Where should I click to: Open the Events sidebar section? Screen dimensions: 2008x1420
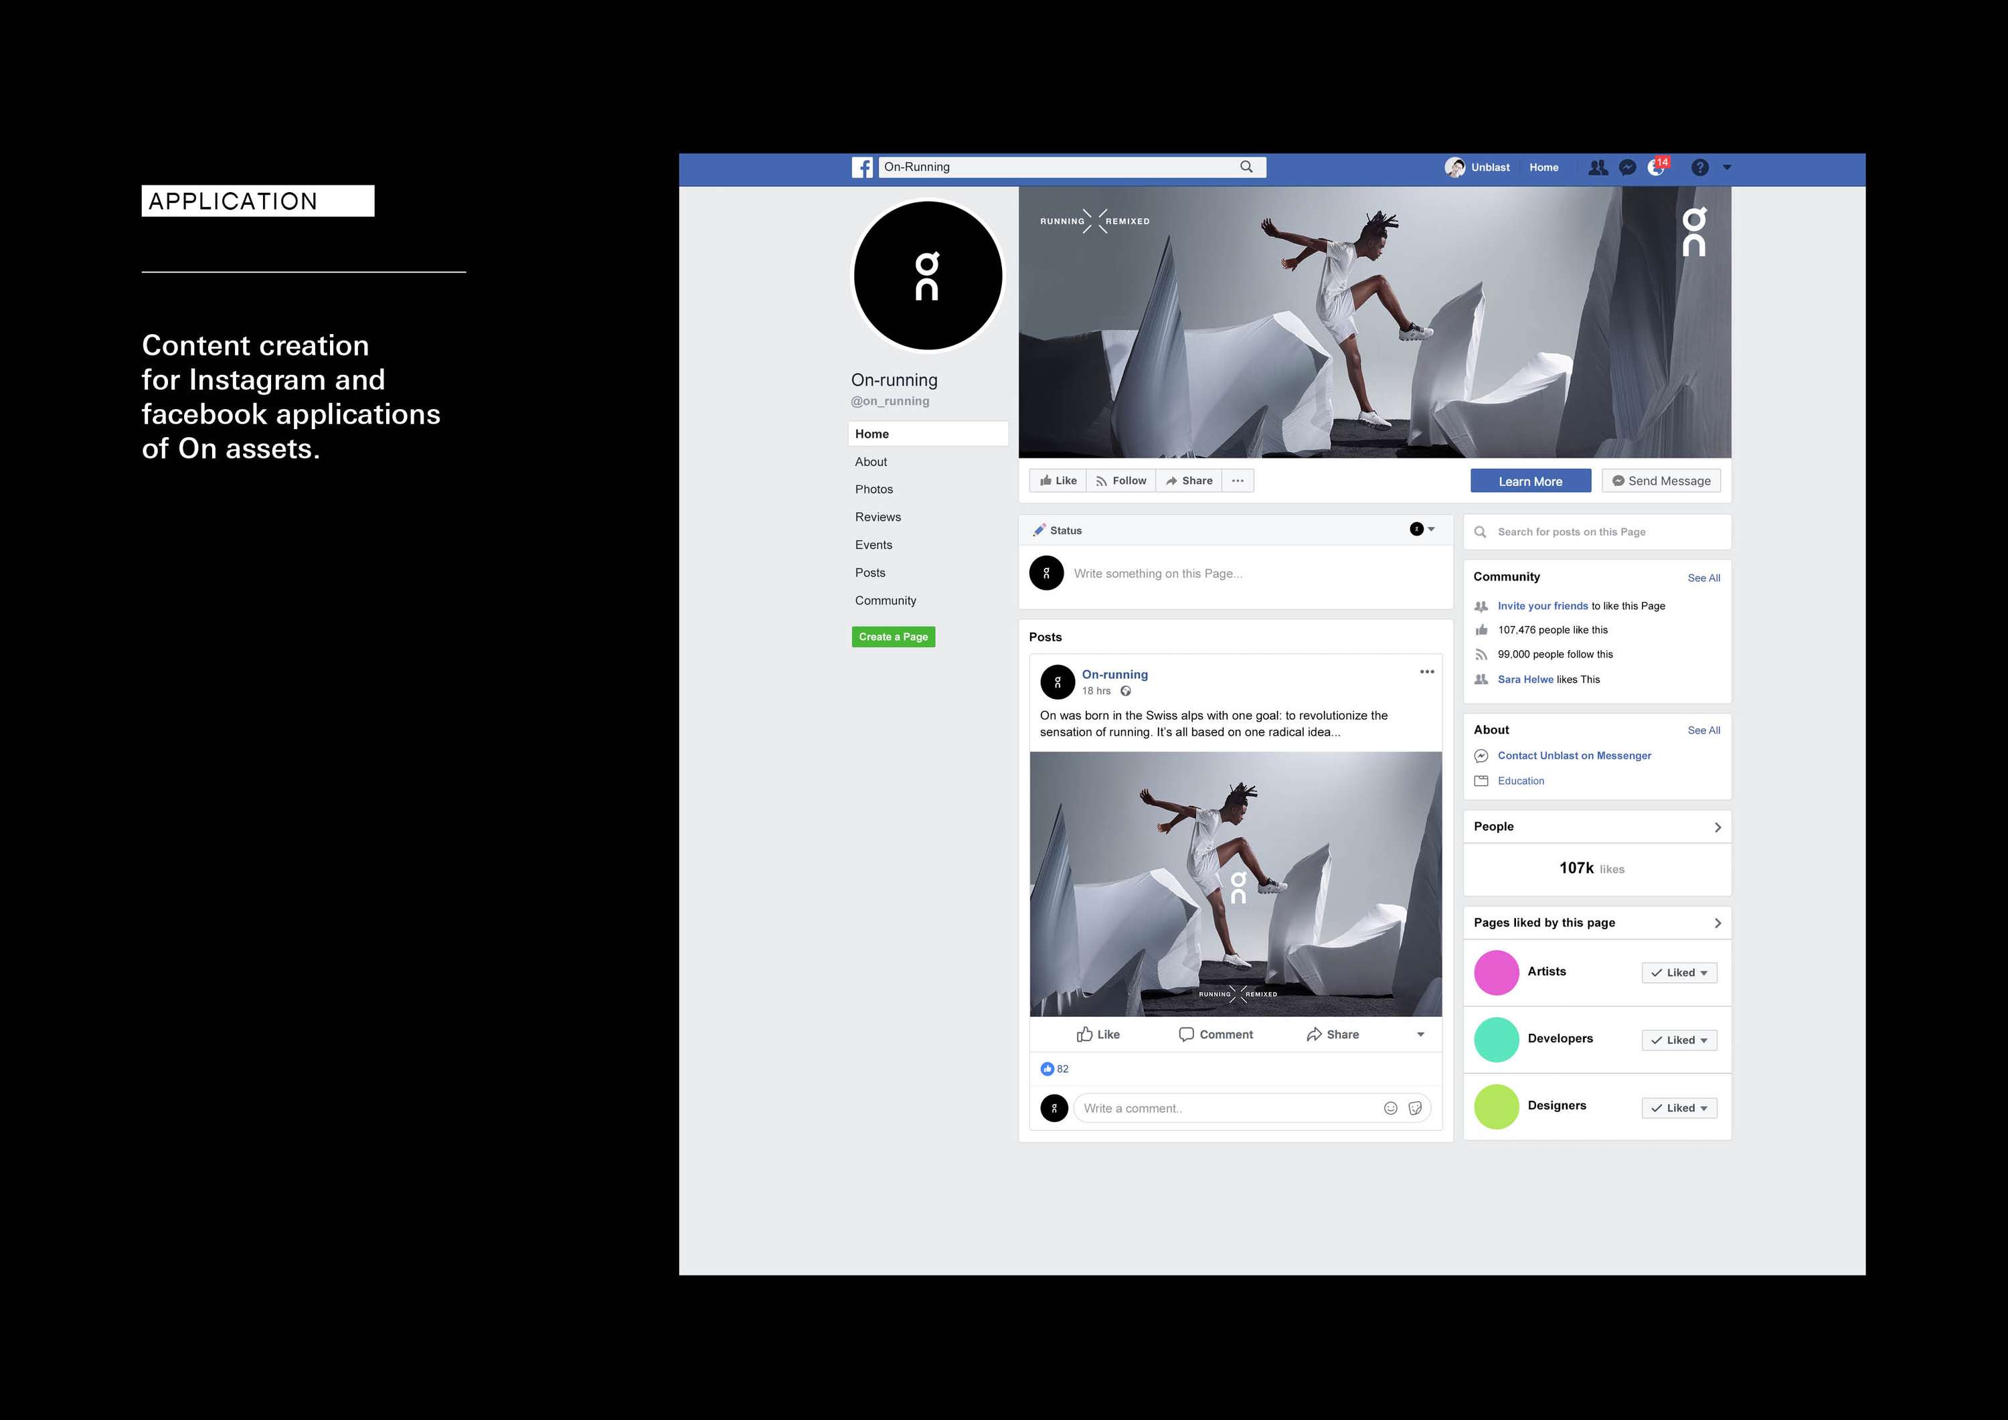[873, 545]
